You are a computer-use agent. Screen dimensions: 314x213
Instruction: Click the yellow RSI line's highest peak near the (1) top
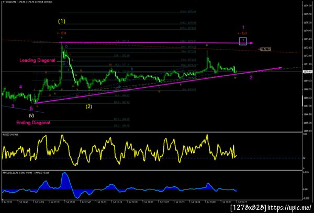pyautogui.click(x=62, y=135)
